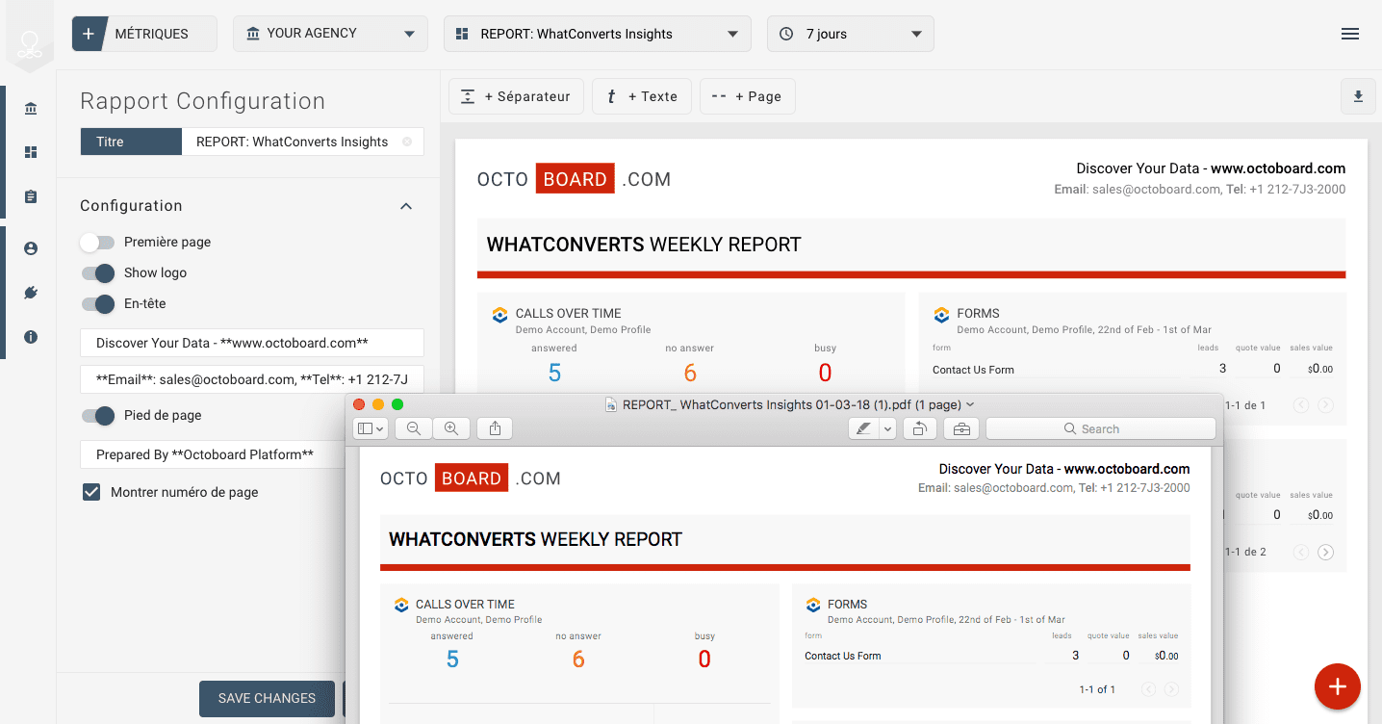
Task: Toggle the Show logo switch
Action: coord(97,273)
